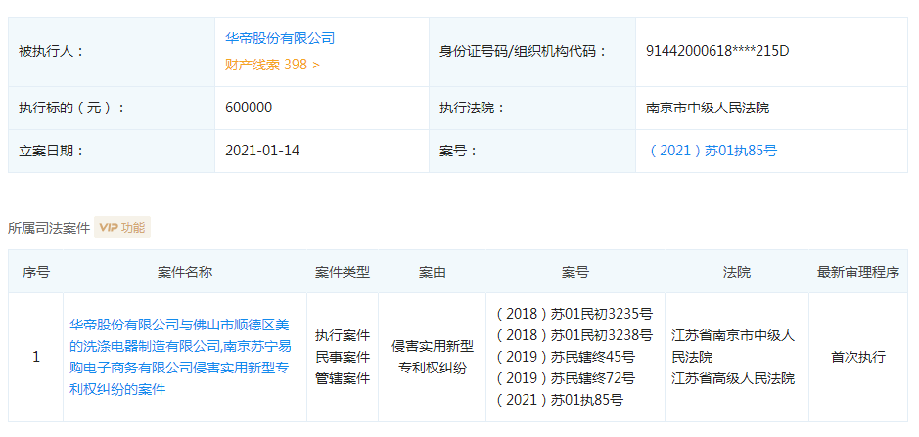Select row number 1 cell

36,357
